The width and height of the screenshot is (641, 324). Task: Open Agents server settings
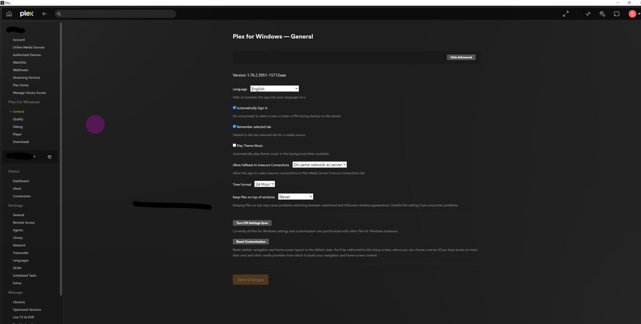pyautogui.click(x=18, y=230)
